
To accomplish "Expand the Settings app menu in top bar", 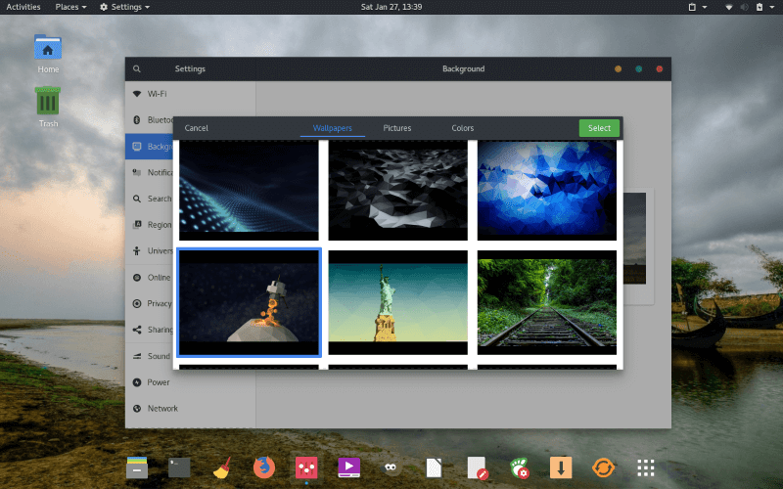I will point(124,7).
